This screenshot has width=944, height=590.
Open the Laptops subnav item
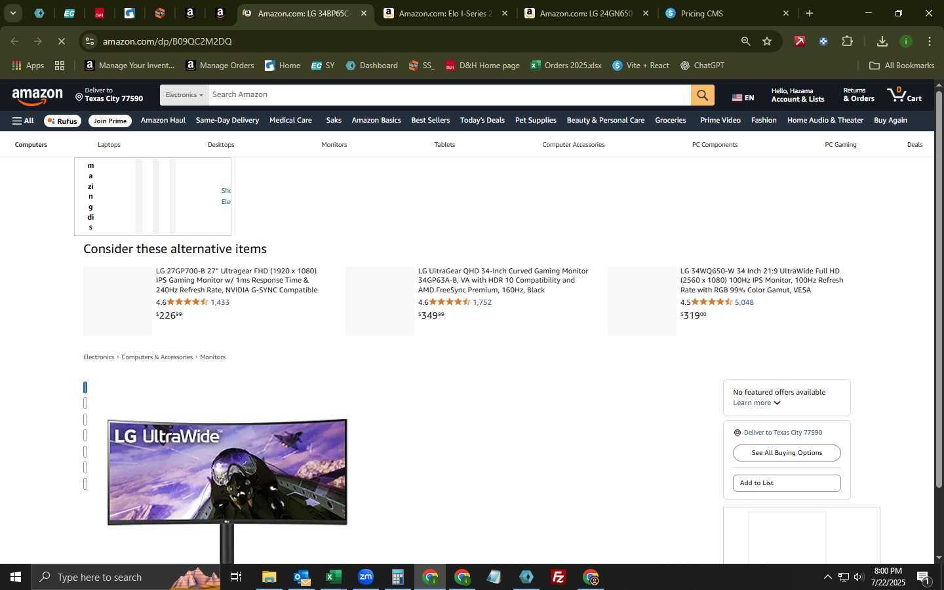tap(109, 145)
